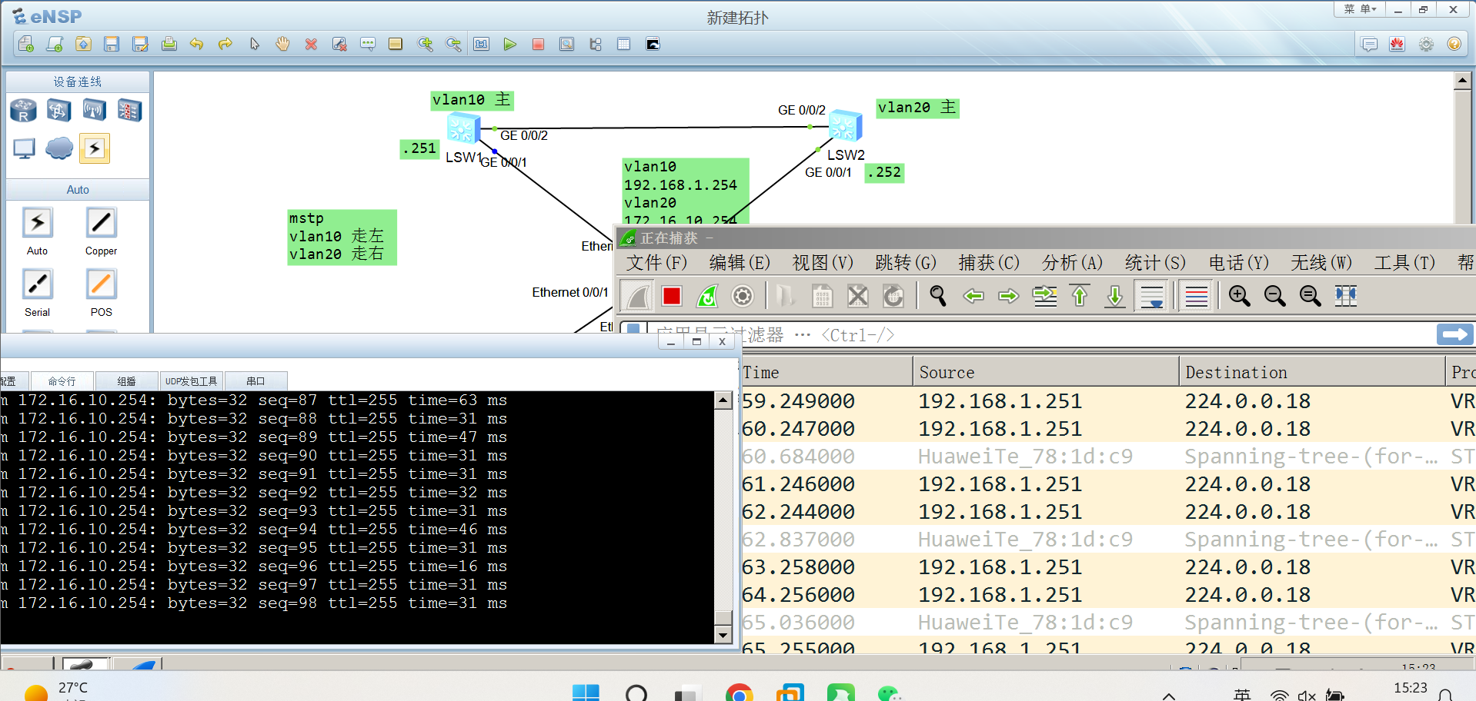Stop devices with red square in eNSP toolbar
Image resolution: width=1476 pixels, height=701 pixels.
click(538, 45)
